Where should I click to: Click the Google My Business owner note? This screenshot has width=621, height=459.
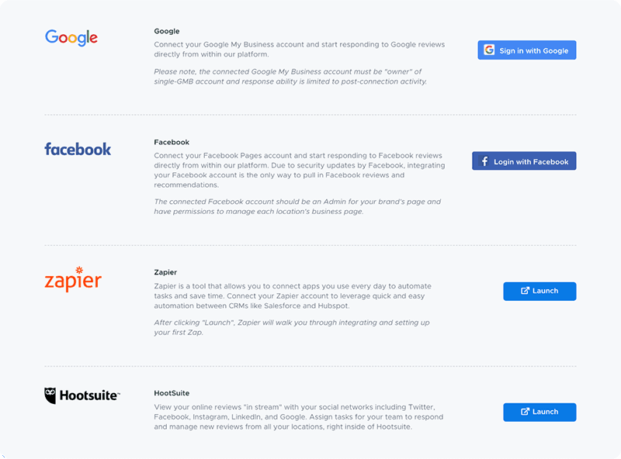(290, 77)
